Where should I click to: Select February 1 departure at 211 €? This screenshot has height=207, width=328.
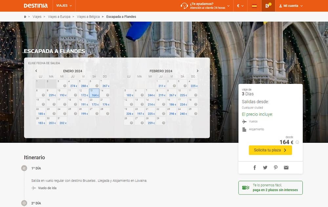coord(161,84)
